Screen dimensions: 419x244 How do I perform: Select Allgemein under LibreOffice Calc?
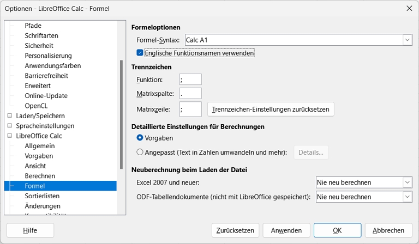pyautogui.click(x=40, y=146)
